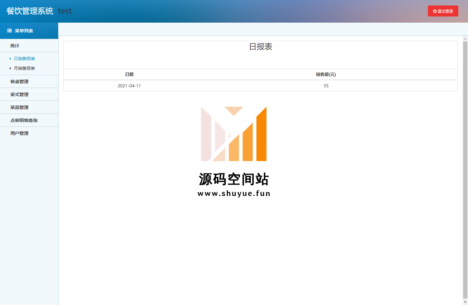This screenshot has width=468, height=305.
Task: Click the arrow icon before 月销售报表
Action: (x=10, y=68)
